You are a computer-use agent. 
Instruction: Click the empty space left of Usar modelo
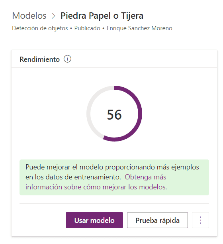pos(43,220)
